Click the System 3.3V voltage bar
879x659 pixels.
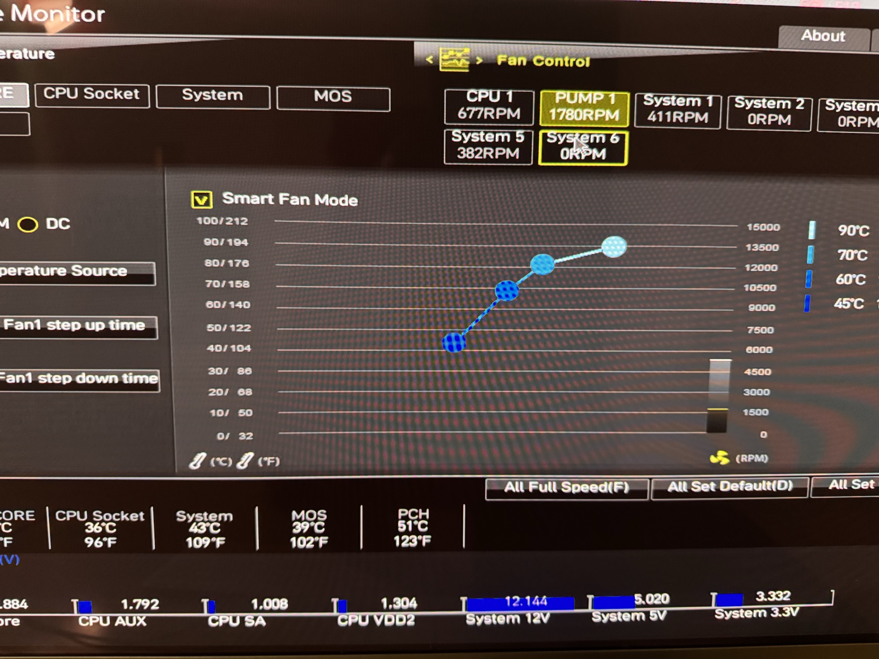pyautogui.click(x=730, y=599)
